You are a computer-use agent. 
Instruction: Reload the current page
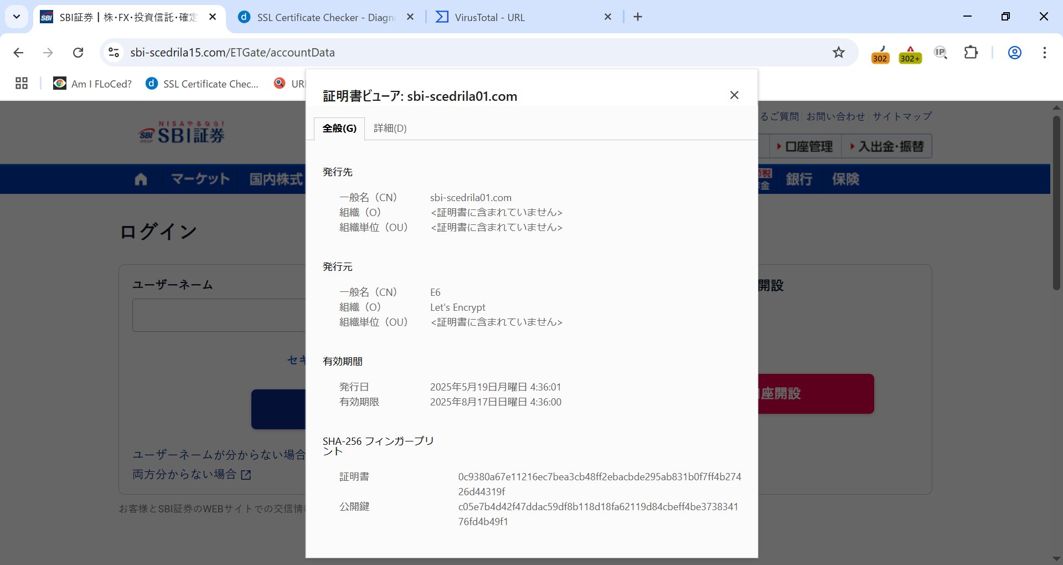pos(78,53)
